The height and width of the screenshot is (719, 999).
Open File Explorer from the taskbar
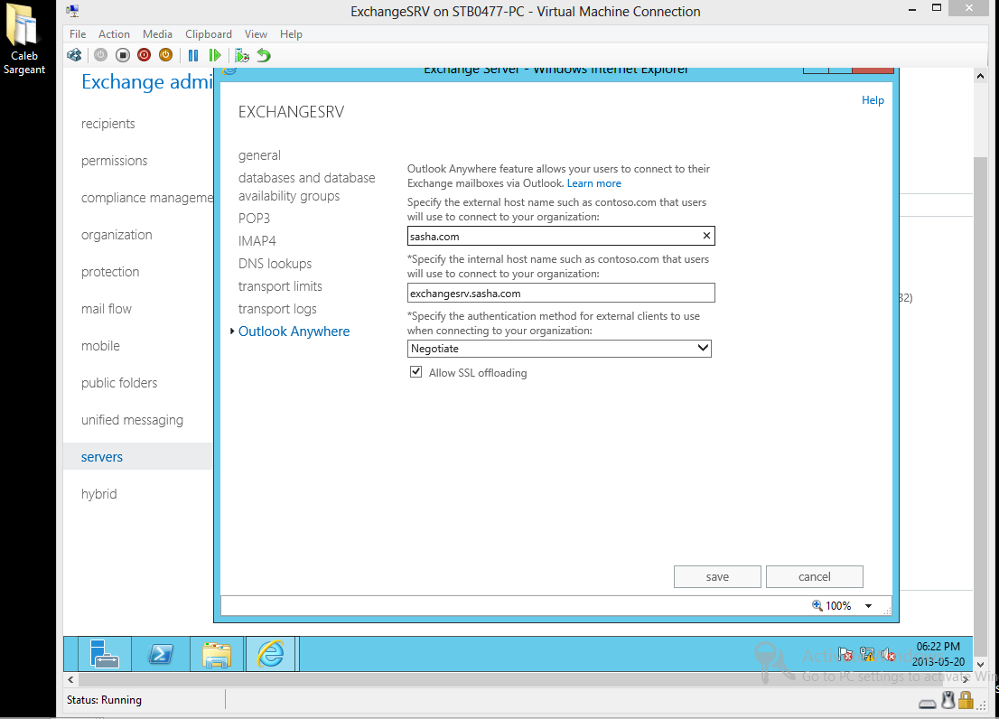tap(217, 653)
